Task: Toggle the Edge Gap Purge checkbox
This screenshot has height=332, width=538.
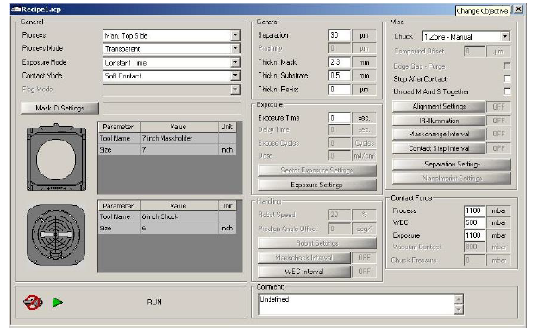Action: click(507, 66)
